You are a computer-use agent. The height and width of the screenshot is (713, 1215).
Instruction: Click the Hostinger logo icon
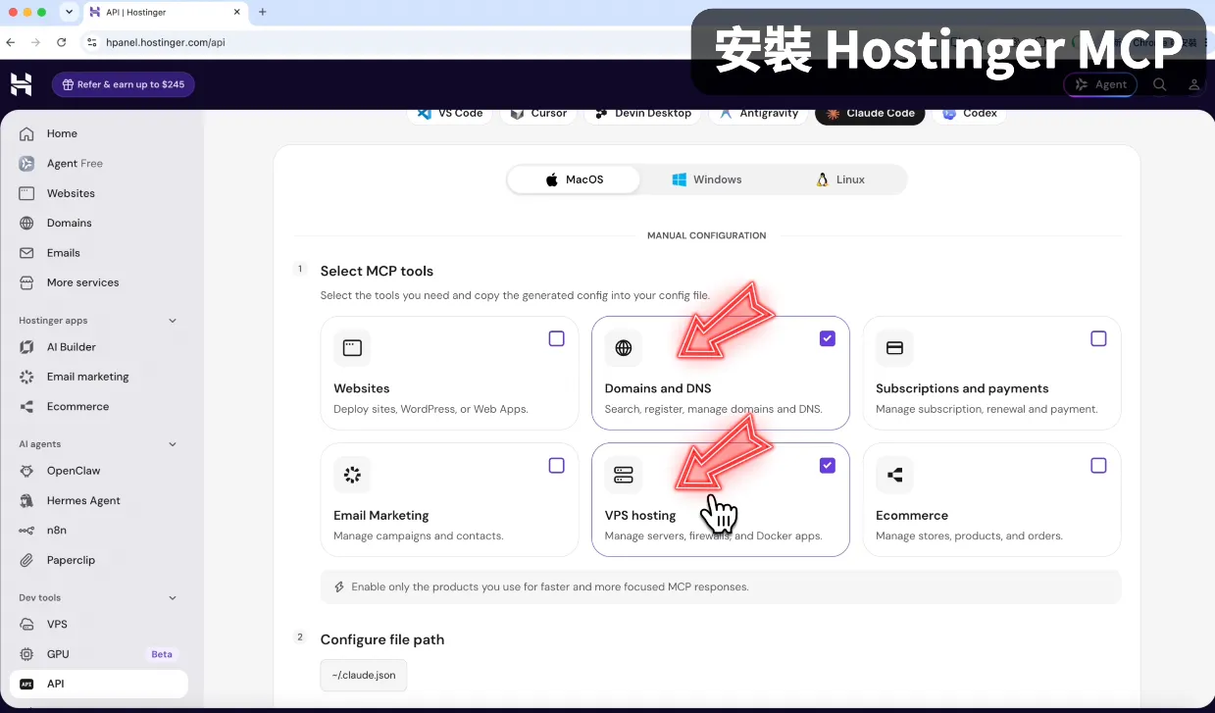[21, 84]
